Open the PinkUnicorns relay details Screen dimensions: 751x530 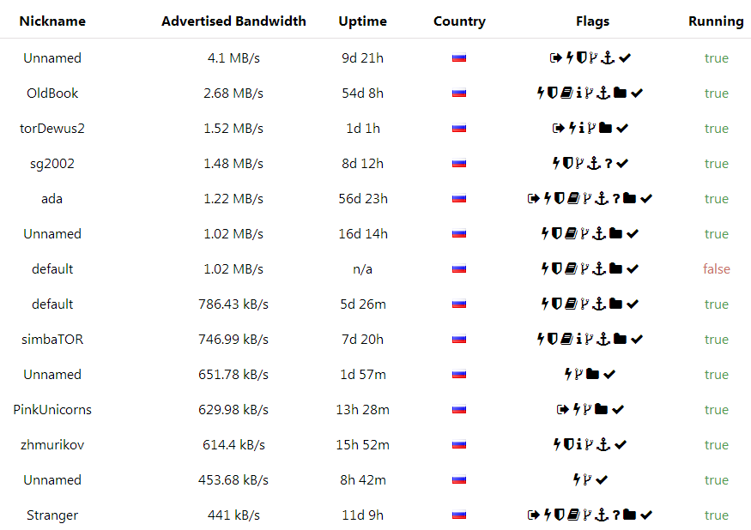(x=52, y=409)
